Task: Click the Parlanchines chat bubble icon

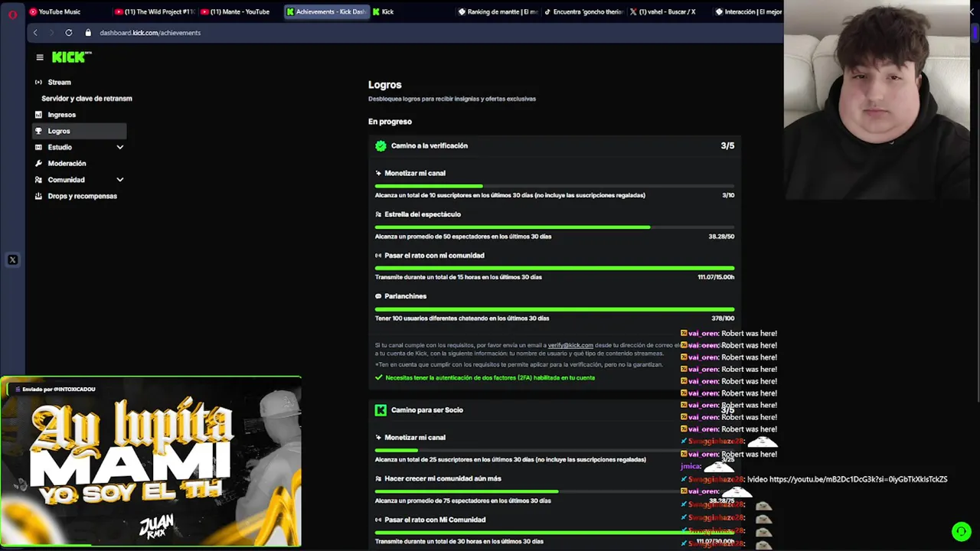Action: 378,296
